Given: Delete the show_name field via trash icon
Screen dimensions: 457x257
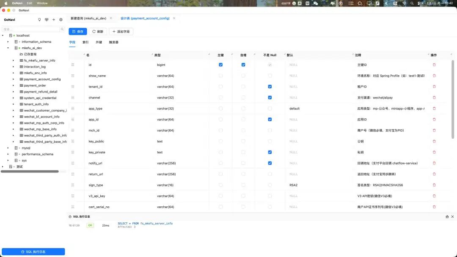Looking at the screenshot, I should tap(434, 75).
